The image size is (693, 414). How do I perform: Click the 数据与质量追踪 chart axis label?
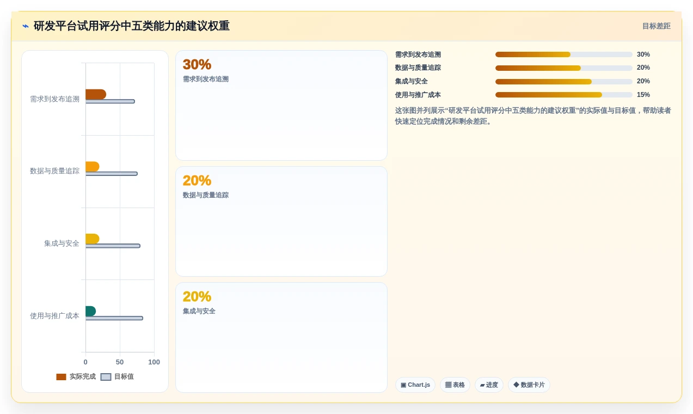pos(54,171)
